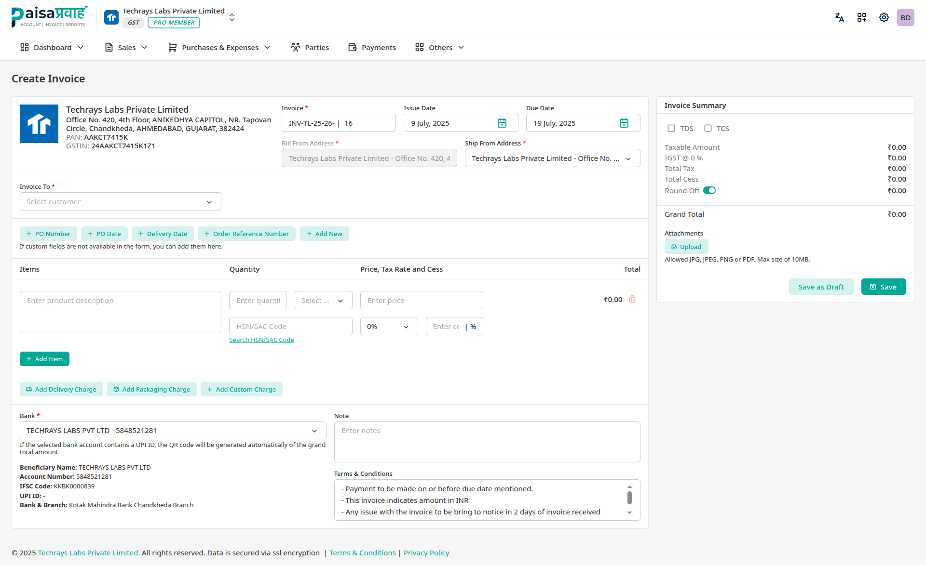Click the Bill From Address field

369,158
